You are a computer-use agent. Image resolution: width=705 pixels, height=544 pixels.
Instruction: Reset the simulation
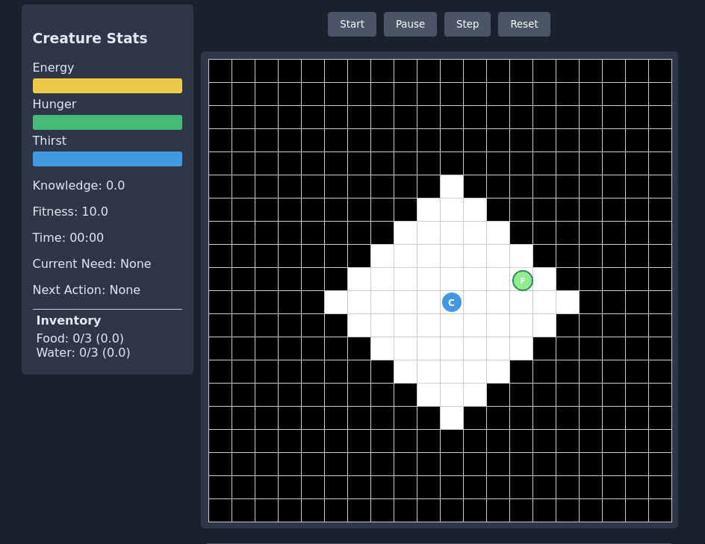(x=524, y=24)
